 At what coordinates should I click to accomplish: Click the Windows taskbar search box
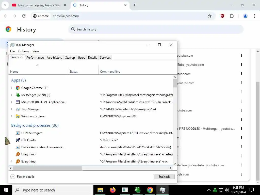(53, 190)
